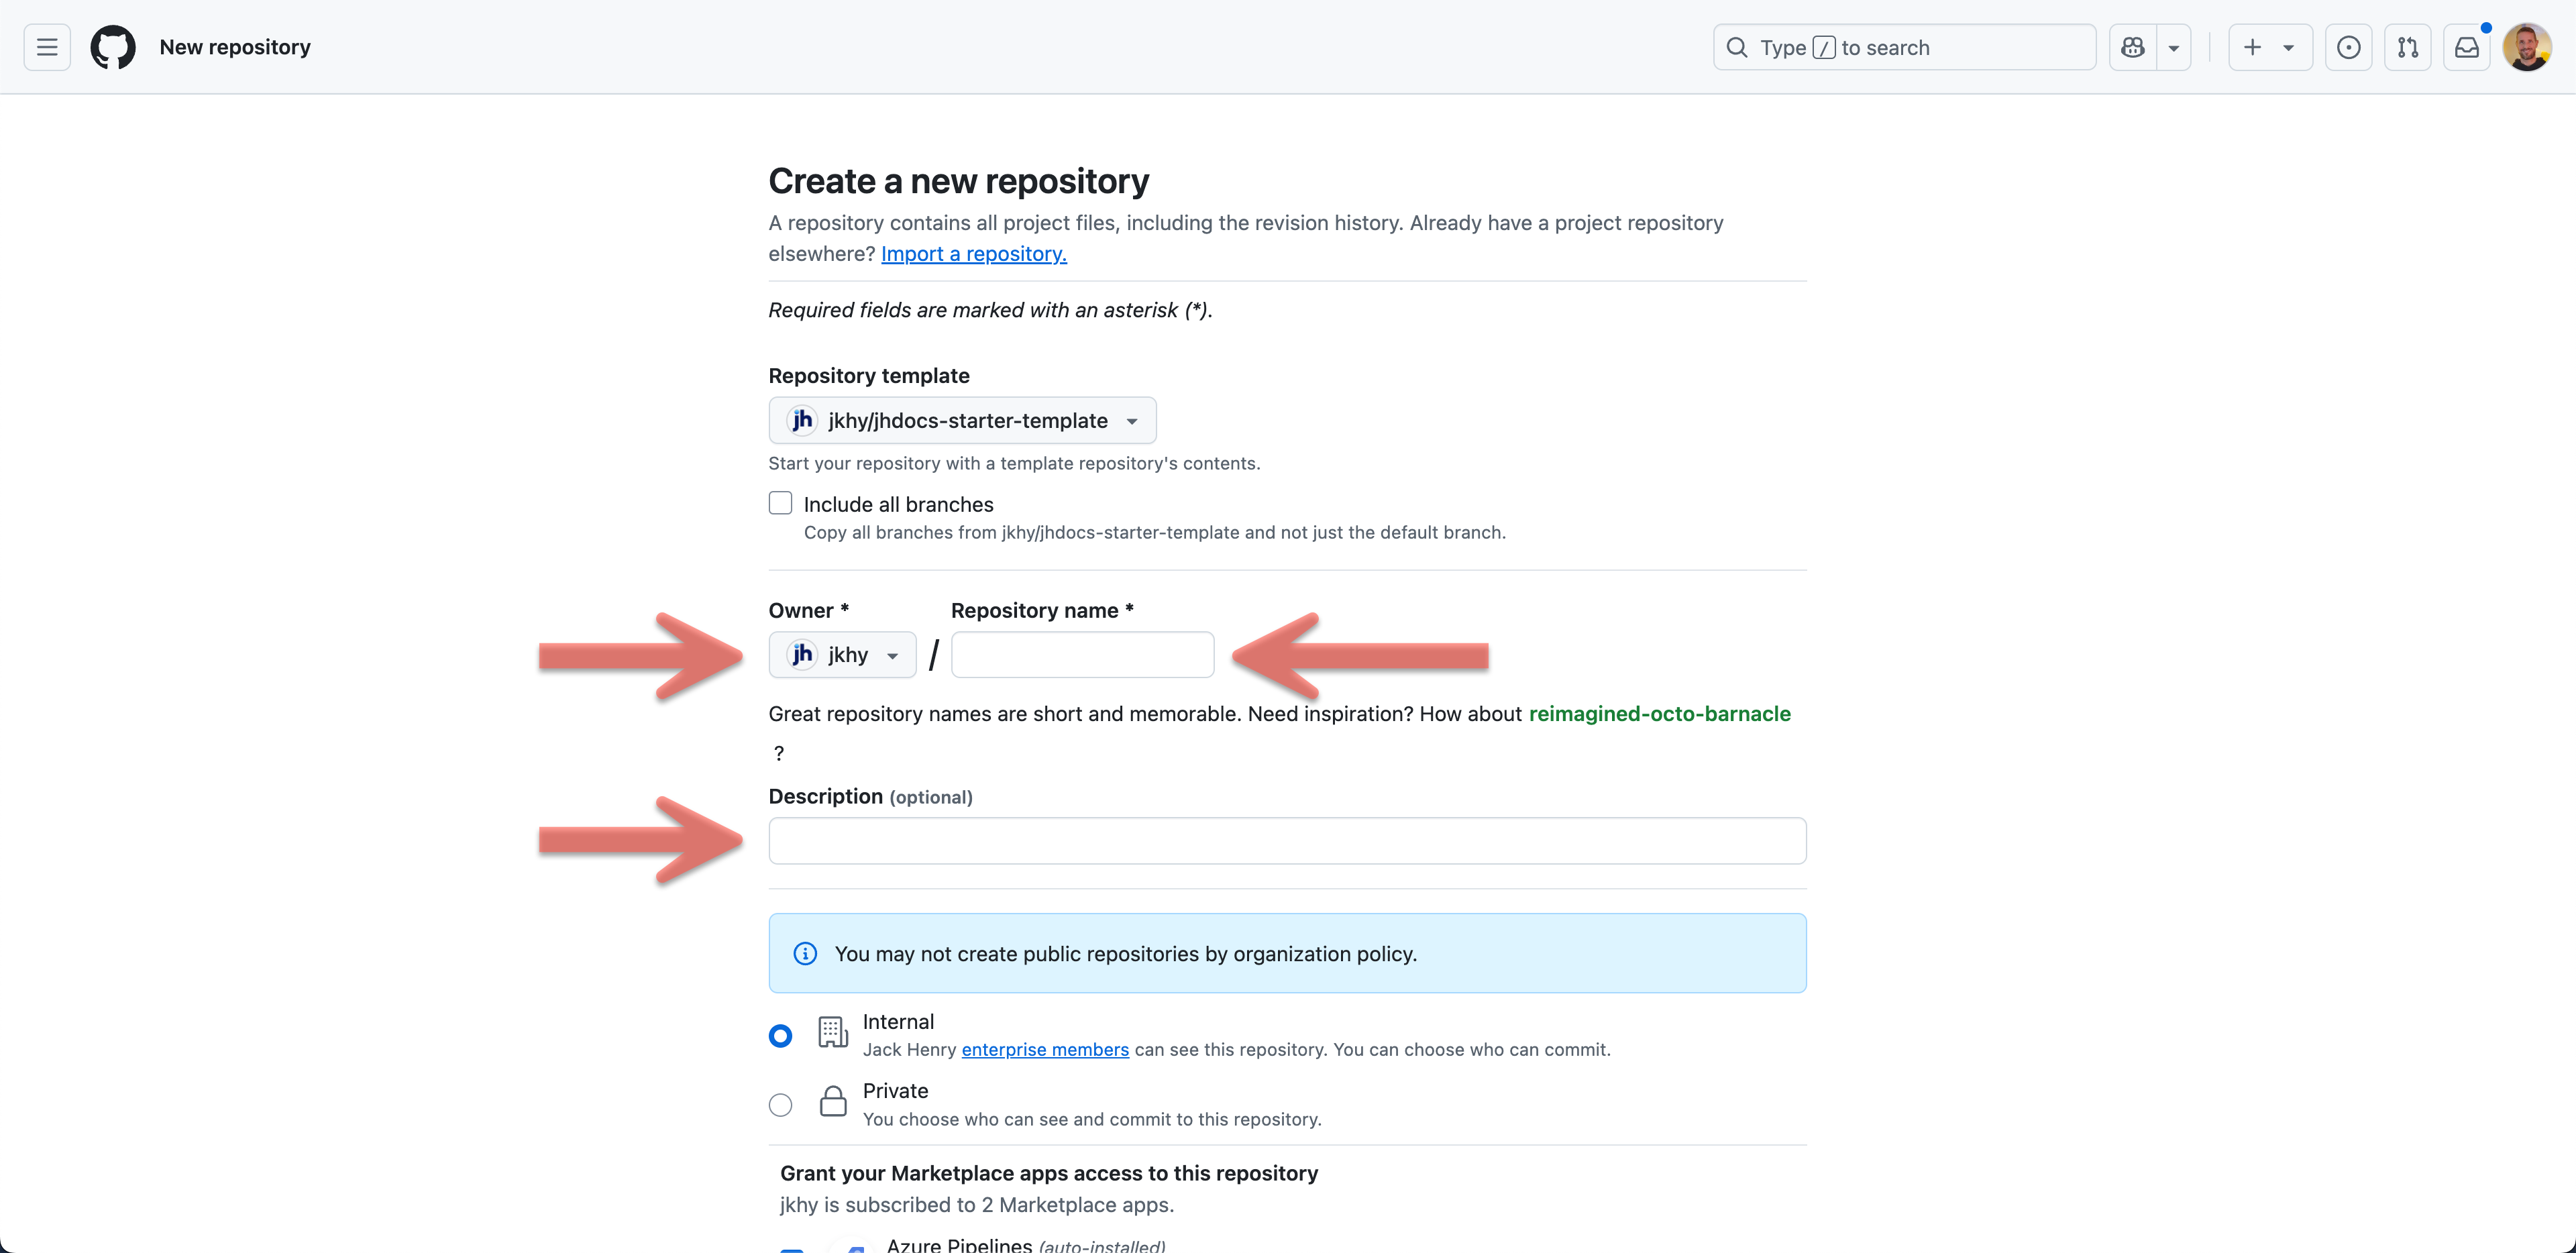Open the Repository template dropdown
This screenshot has width=2576, height=1253.
[x=962, y=420]
